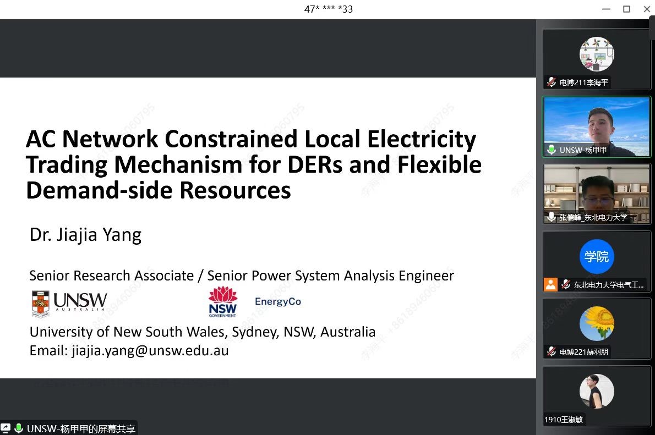
Task: Click green mic icon in screen sharing label
Action: 19,428
